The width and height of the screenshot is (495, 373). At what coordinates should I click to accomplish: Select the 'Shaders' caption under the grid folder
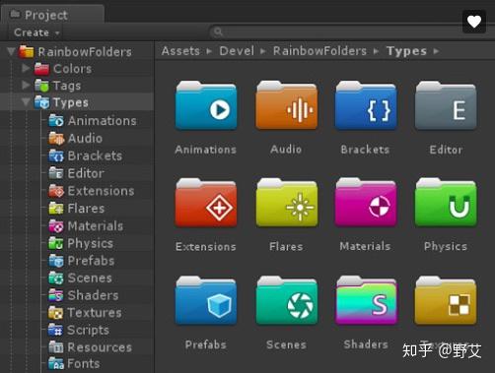point(366,344)
